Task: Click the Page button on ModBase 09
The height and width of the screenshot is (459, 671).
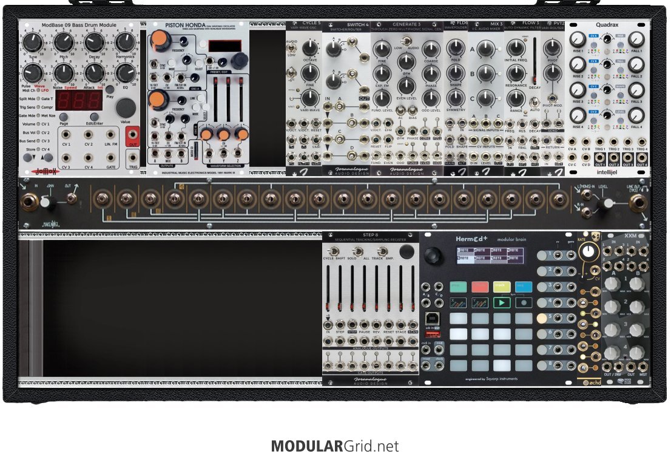Action: click(63, 117)
